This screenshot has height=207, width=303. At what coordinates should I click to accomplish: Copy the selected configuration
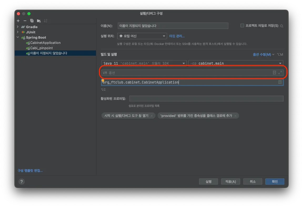click(x=32, y=21)
